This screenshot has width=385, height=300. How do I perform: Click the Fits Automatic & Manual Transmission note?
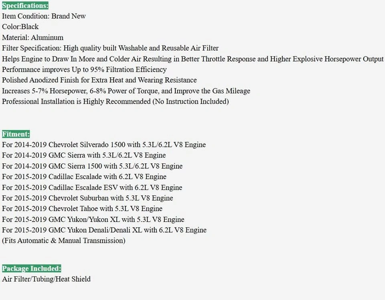click(x=64, y=241)
